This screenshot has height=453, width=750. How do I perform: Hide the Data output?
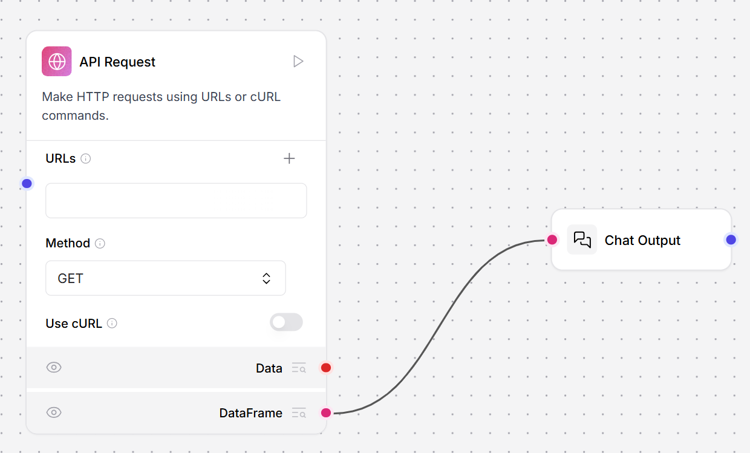coord(54,367)
